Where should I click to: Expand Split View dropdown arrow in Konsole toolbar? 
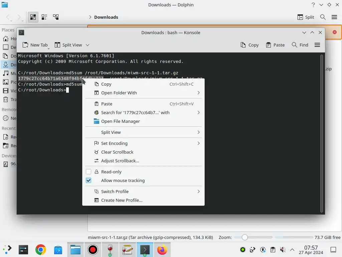point(88,45)
